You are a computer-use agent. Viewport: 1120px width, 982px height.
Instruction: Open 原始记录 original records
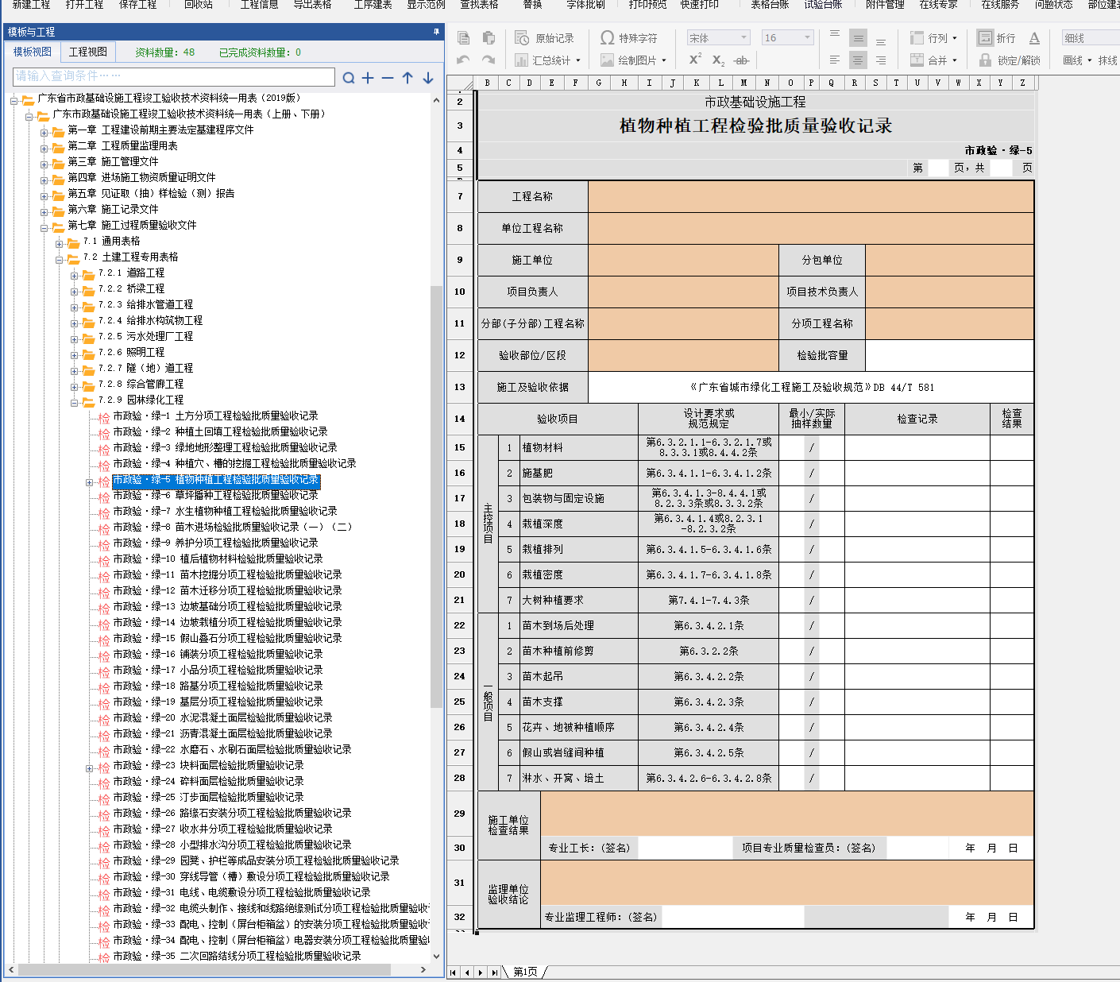[x=544, y=38]
